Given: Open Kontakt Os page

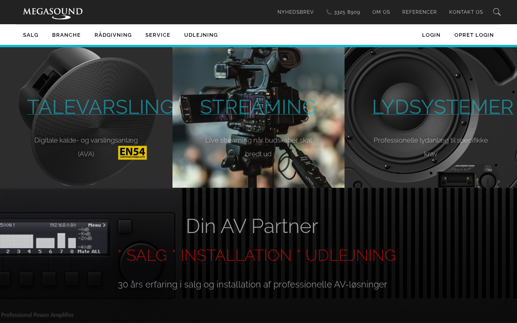Looking at the screenshot, I should click(466, 12).
